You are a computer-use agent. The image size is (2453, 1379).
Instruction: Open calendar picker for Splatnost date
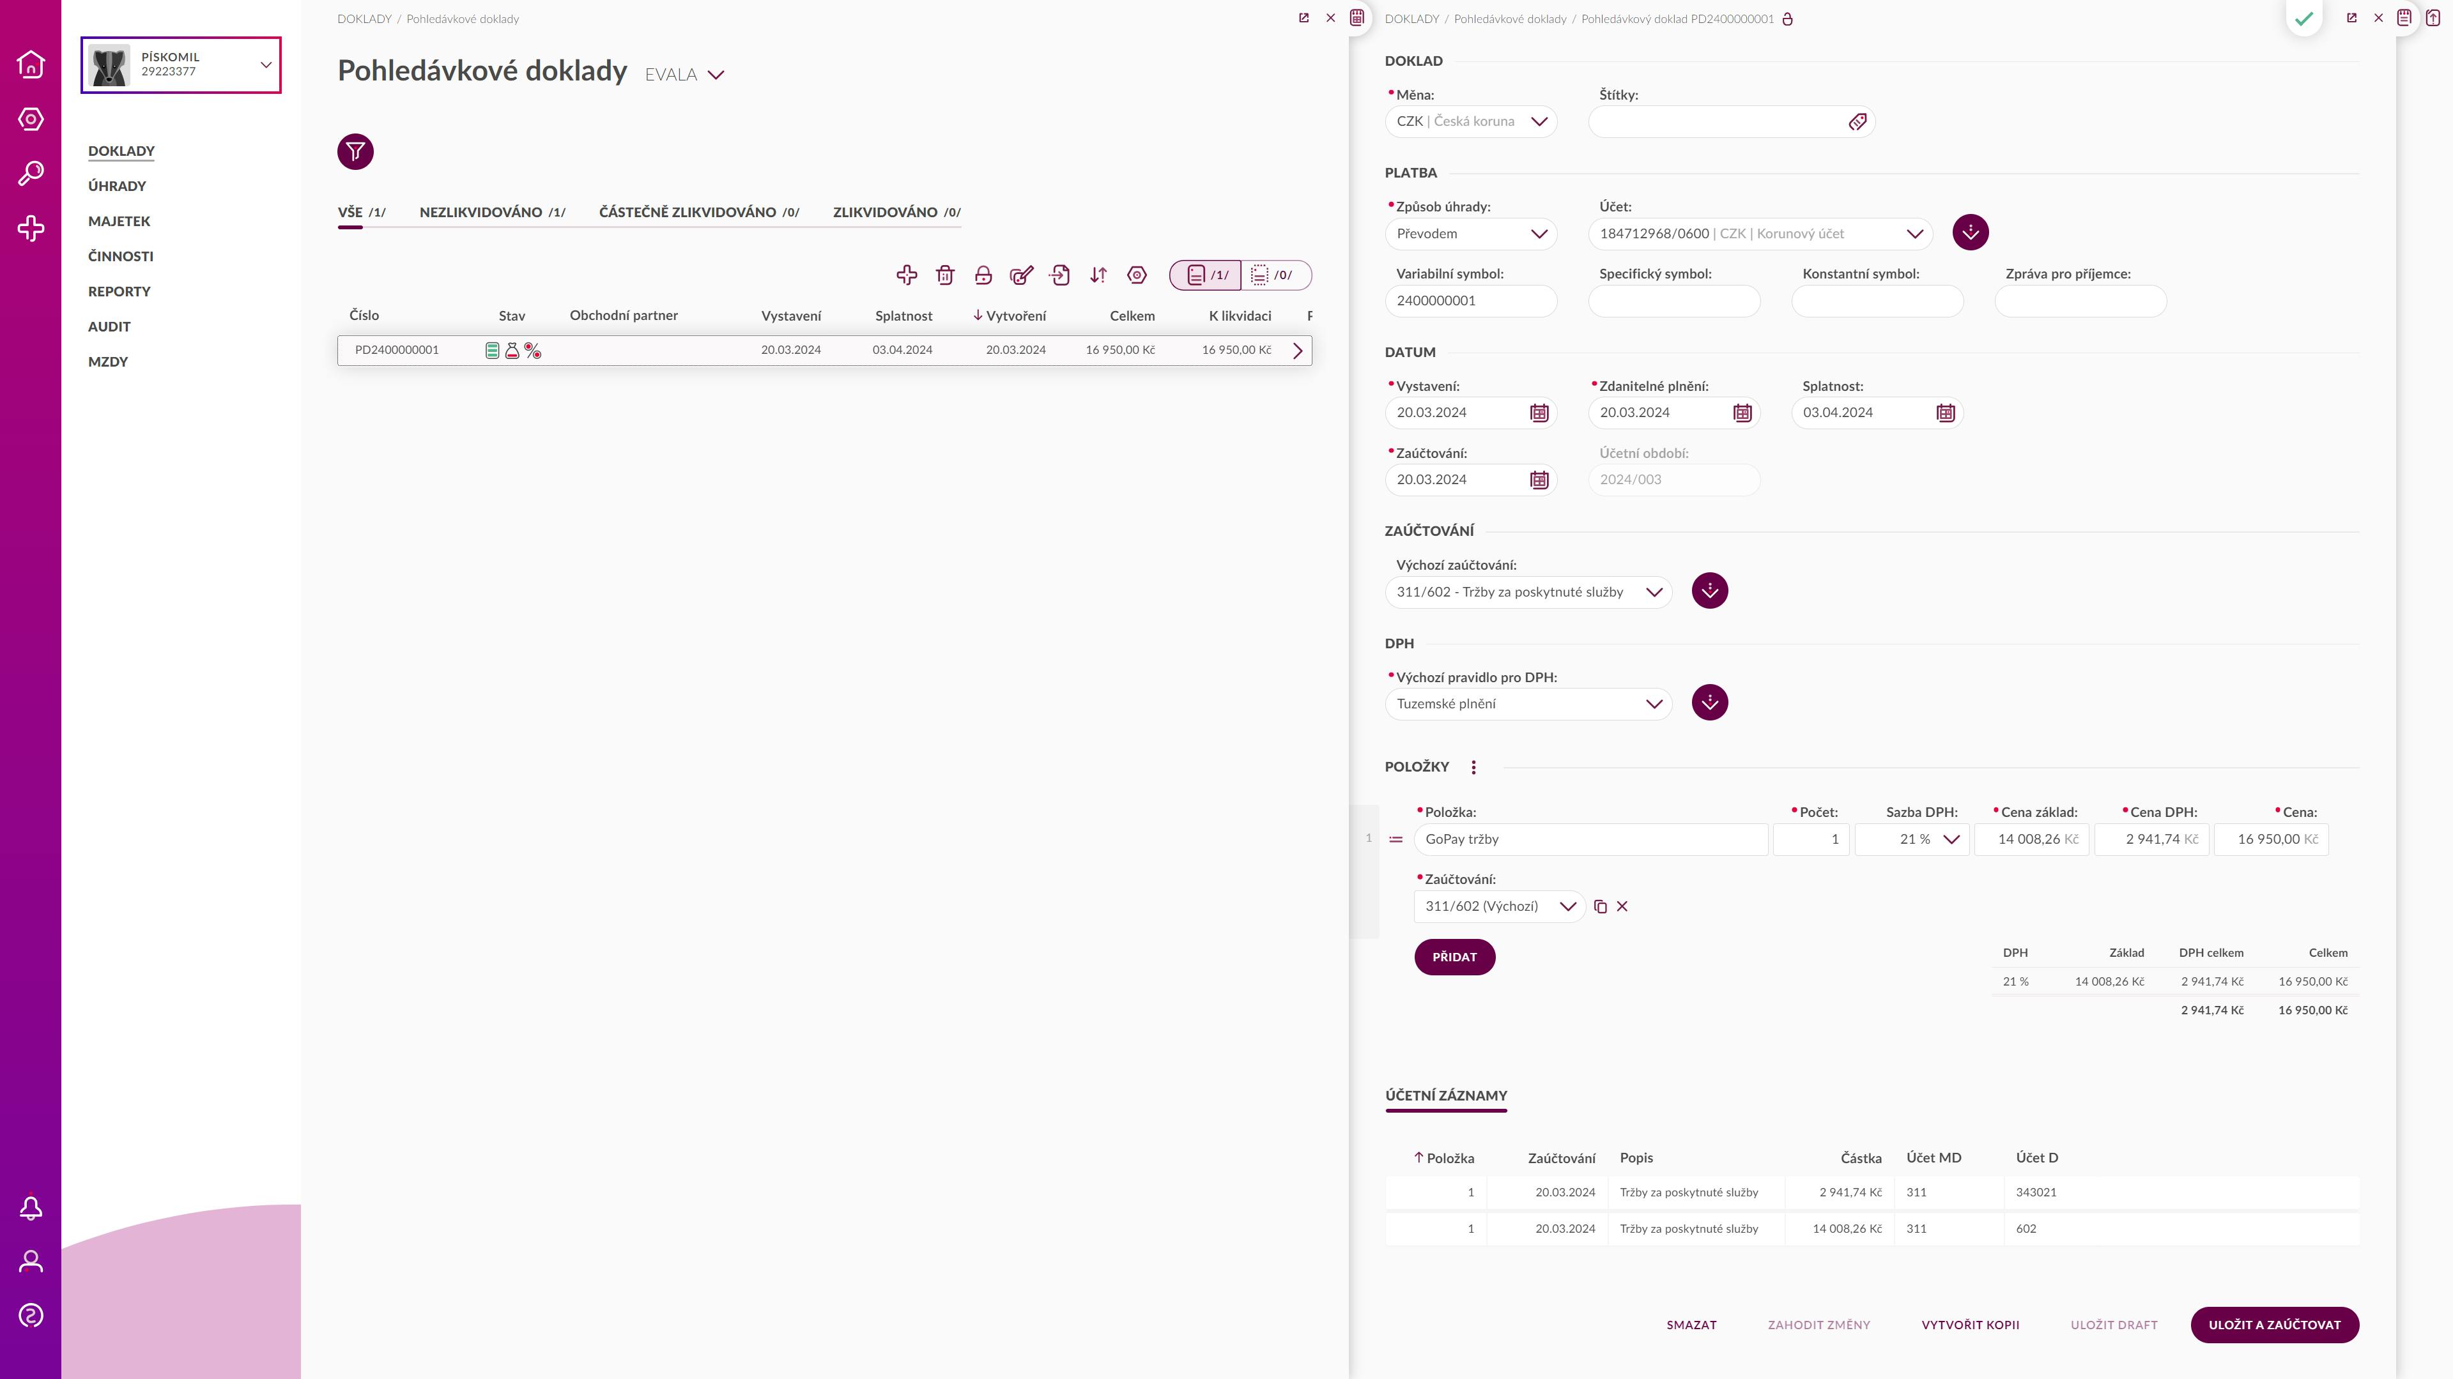pos(1946,413)
